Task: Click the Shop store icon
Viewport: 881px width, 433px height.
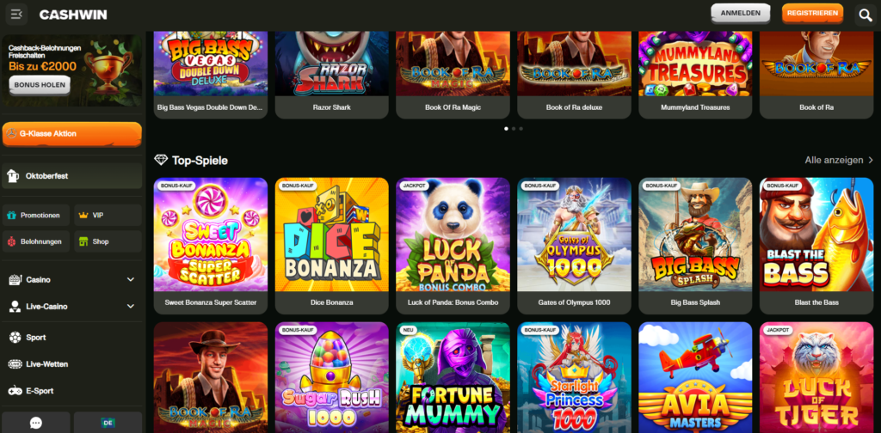Action: pos(83,241)
